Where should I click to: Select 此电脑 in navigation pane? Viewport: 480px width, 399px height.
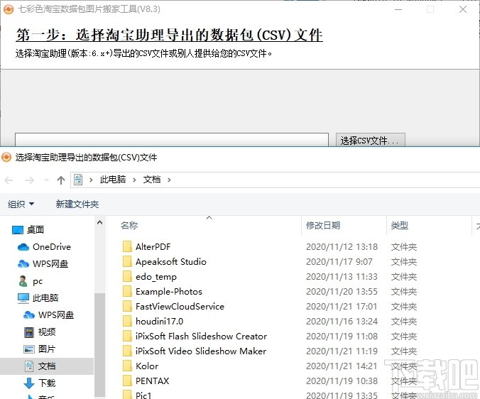(45, 297)
